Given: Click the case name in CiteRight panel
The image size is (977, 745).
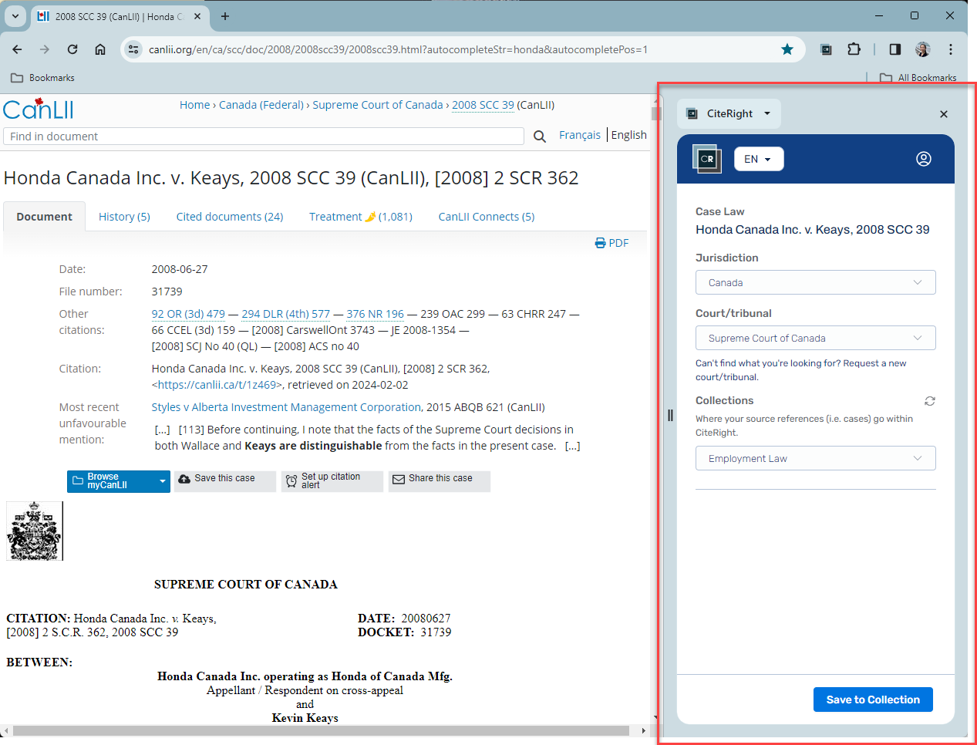Looking at the screenshot, I should [x=813, y=229].
